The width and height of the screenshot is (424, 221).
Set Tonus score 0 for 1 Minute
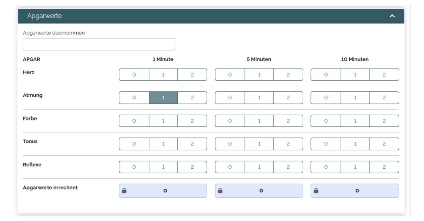[x=134, y=144]
